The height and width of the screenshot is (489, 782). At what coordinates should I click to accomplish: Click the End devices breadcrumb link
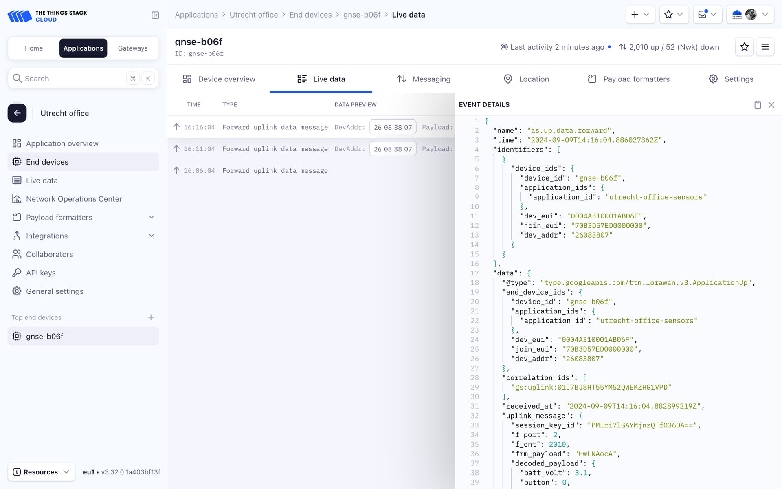point(310,15)
